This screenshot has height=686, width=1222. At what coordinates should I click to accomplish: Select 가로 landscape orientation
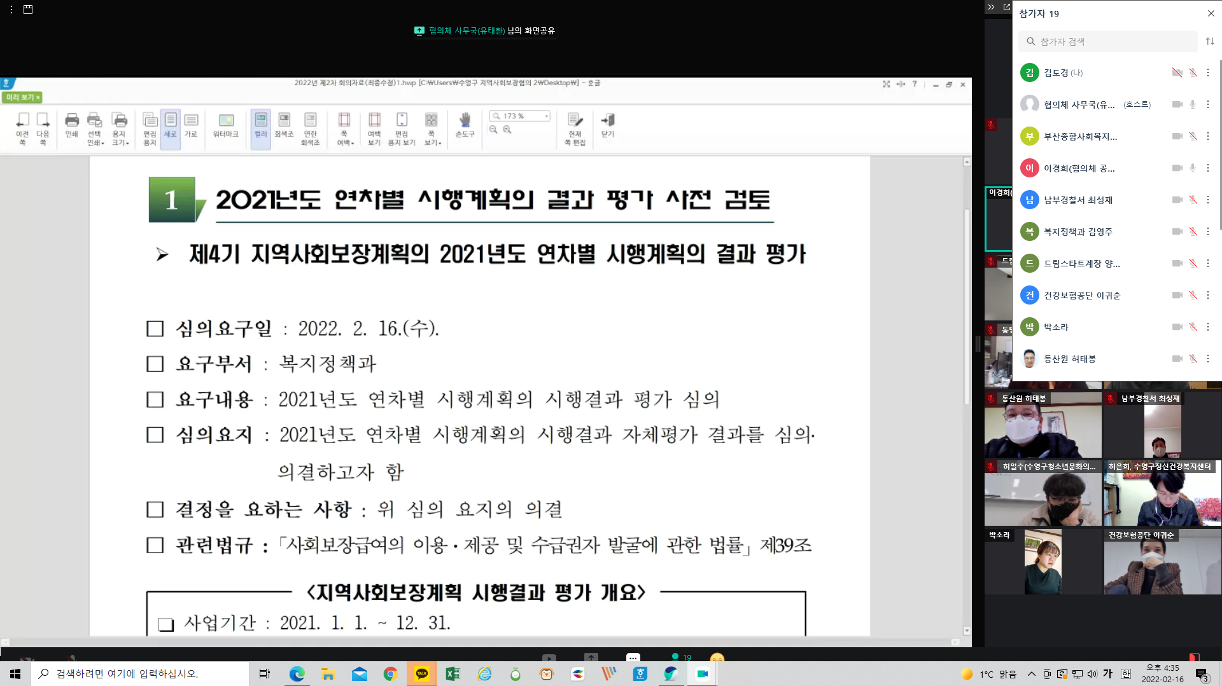[191, 125]
